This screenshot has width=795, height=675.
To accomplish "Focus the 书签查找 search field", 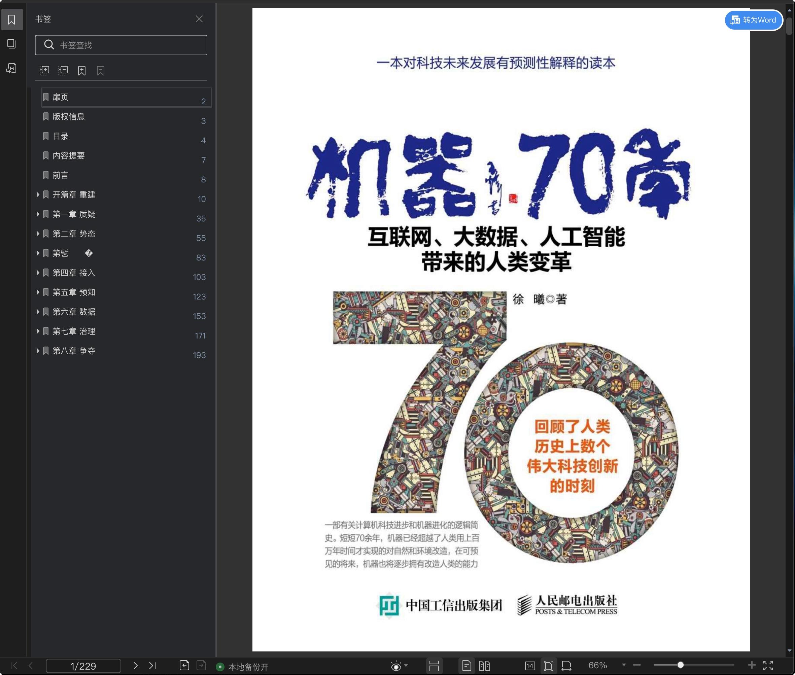I will [x=121, y=45].
